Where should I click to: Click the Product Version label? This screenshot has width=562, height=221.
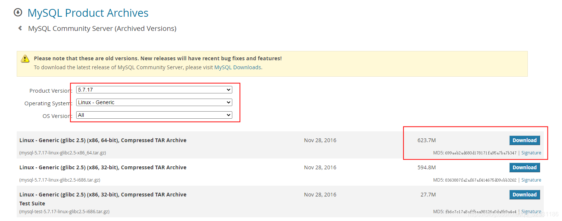tap(51, 91)
